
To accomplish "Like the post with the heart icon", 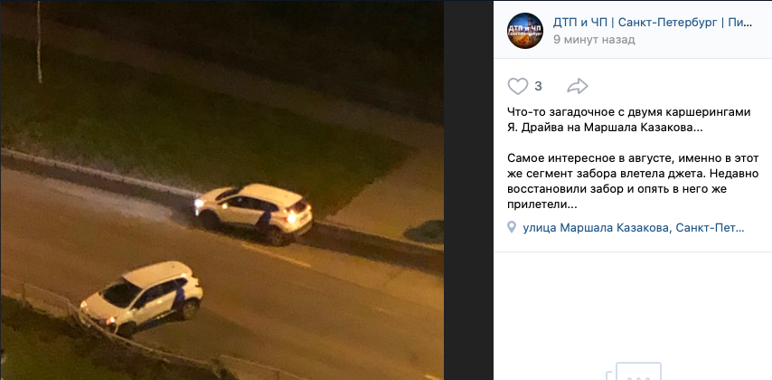I will [x=517, y=86].
